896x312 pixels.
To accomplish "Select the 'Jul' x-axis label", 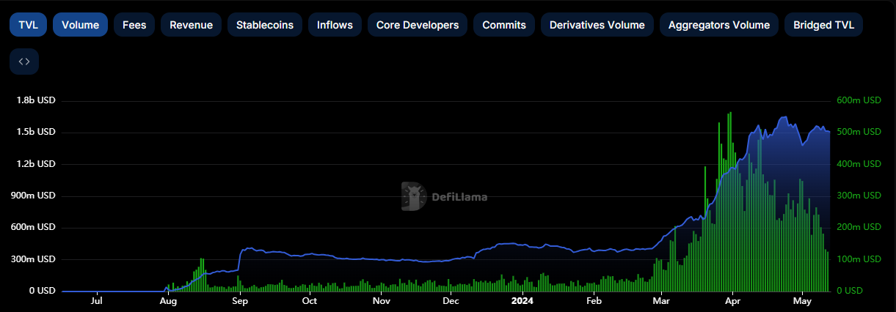I will click(x=97, y=301).
